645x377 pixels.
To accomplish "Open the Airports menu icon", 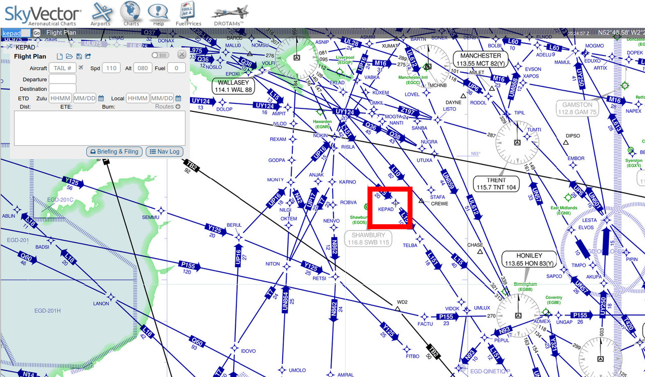I will pyautogui.click(x=100, y=14).
